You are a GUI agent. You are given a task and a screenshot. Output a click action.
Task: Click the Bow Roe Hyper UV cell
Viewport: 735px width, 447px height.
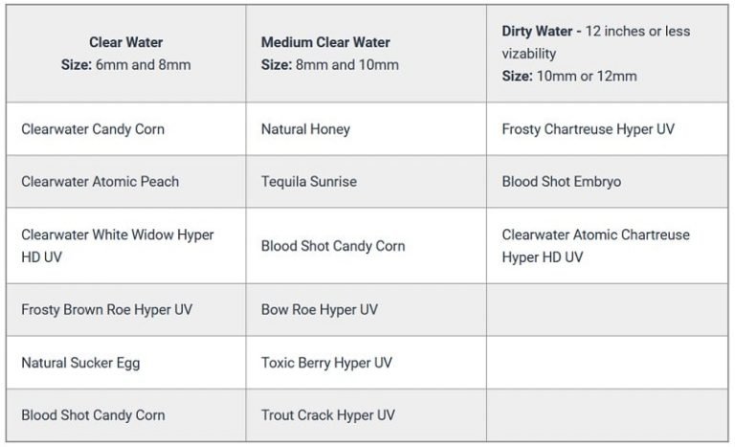click(x=320, y=310)
